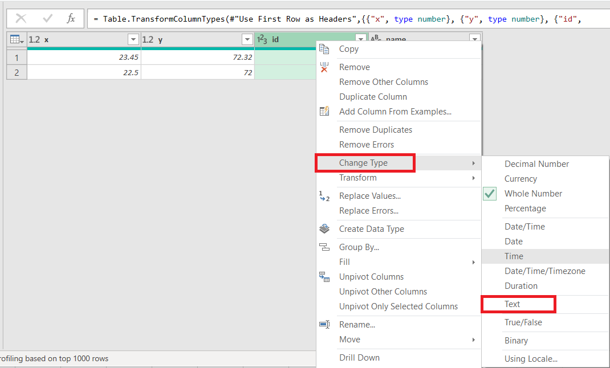Toggle the Whole Number checkmark
Image resolution: width=610 pixels, height=368 pixels.
(489, 193)
